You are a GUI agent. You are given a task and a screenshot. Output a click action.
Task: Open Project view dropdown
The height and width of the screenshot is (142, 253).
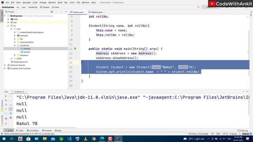(x=11, y=12)
